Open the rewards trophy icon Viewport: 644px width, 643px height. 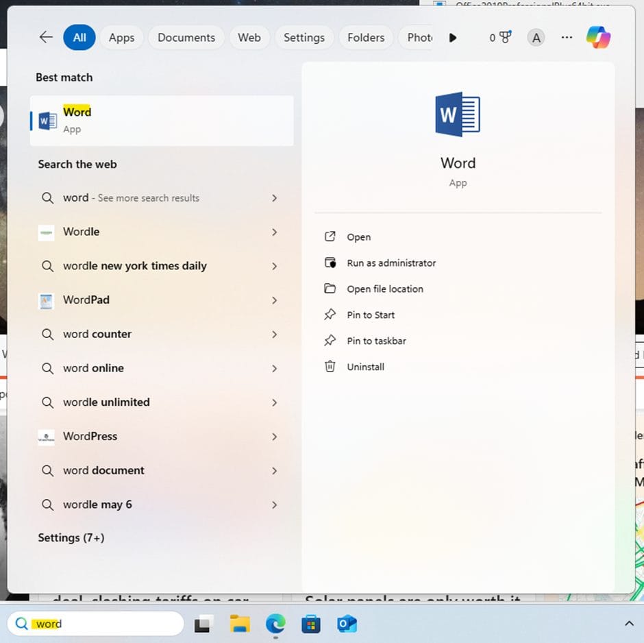coord(505,38)
